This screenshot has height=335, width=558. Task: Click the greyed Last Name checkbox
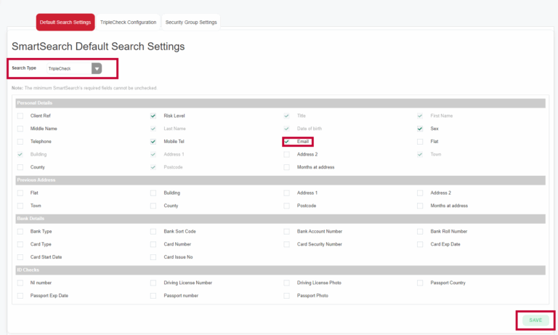pos(153,129)
